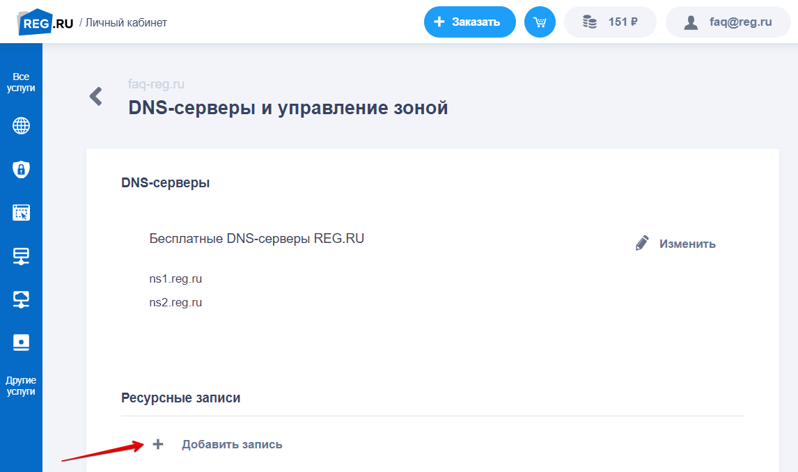
Task: Open the shopping cart
Action: [x=540, y=22]
